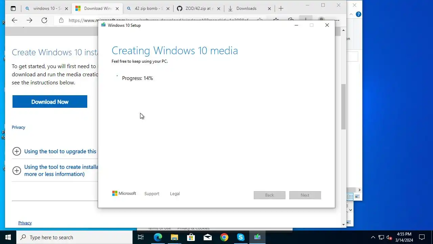Viewport: 433px width, 244px height.
Task: Click the blue Download Now button
Action: click(x=50, y=102)
